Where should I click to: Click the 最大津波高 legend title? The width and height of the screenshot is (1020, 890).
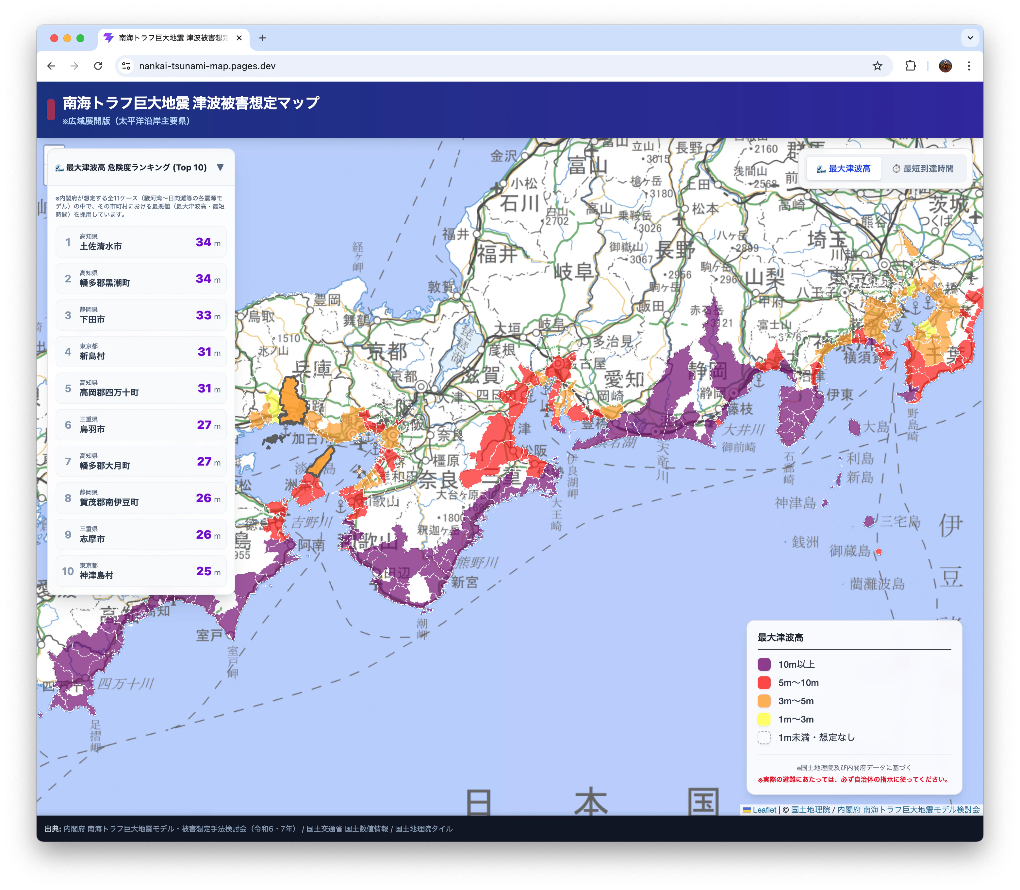point(781,638)
